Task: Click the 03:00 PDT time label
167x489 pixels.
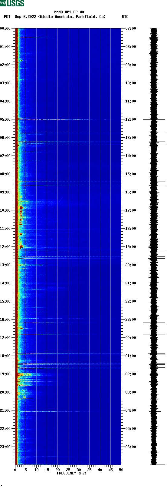Action: [x=5, y=83]
